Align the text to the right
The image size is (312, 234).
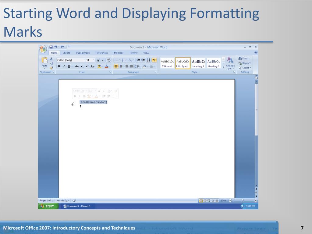click(126, 66)
